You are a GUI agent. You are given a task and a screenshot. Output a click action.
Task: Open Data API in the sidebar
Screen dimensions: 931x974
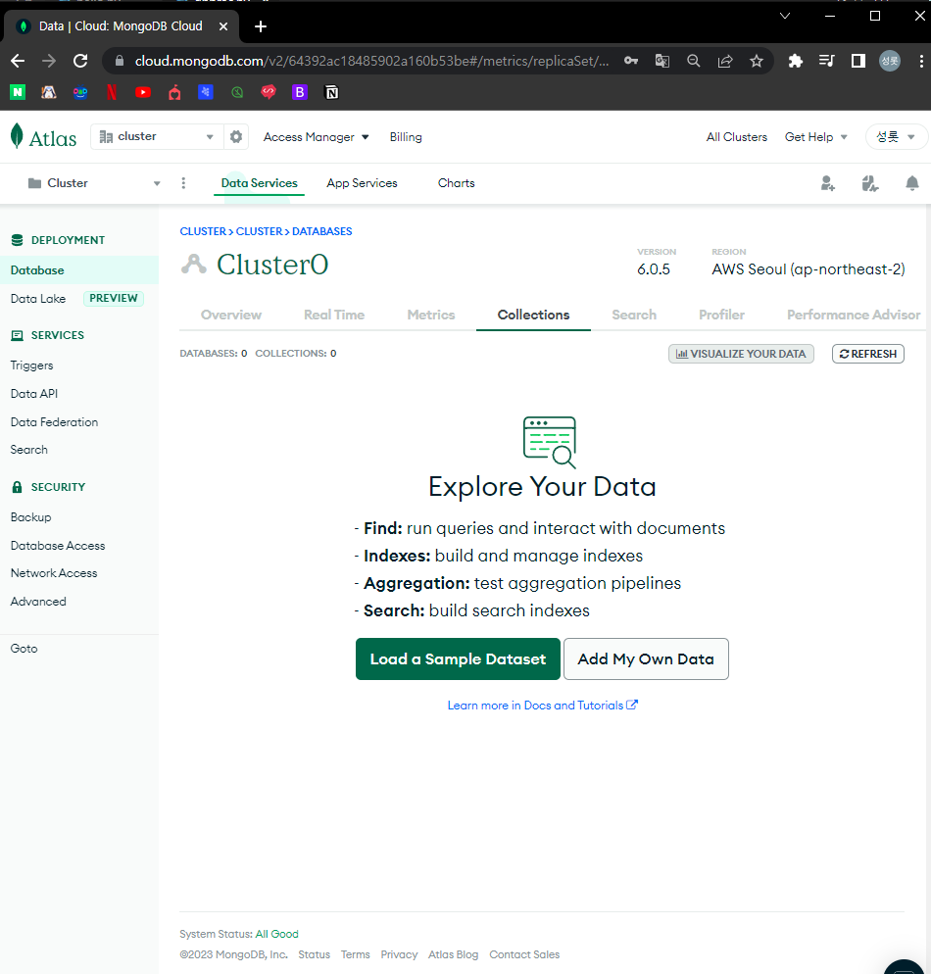pyautogui.click(x=34, y=394)
